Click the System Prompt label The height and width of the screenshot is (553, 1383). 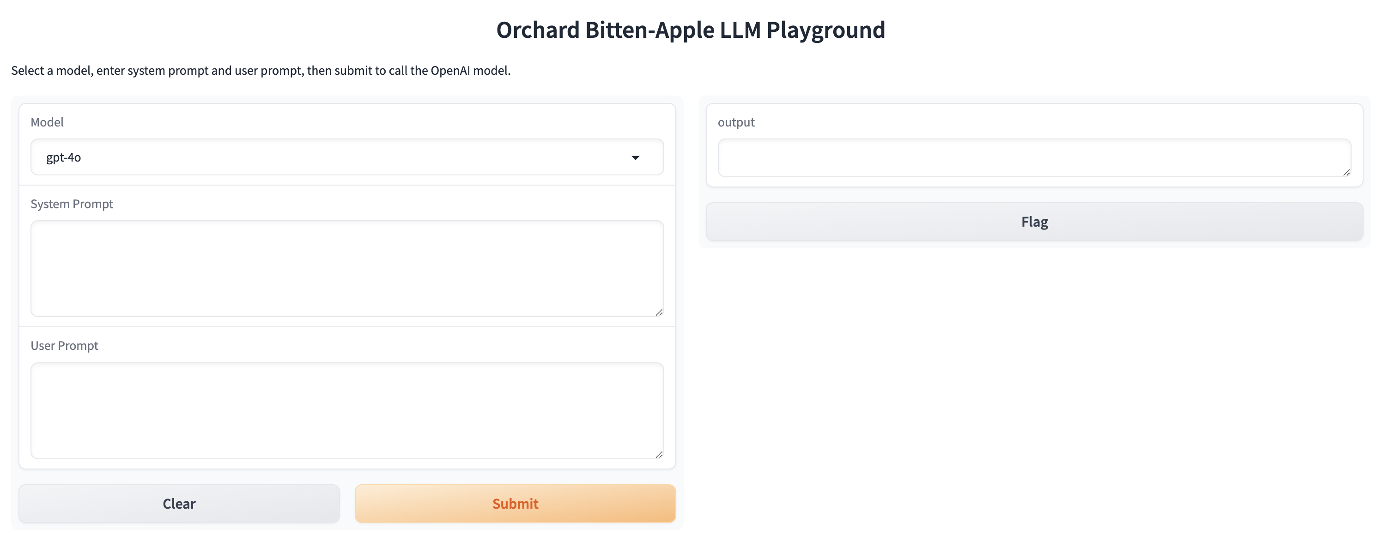[x=72, y=204]
